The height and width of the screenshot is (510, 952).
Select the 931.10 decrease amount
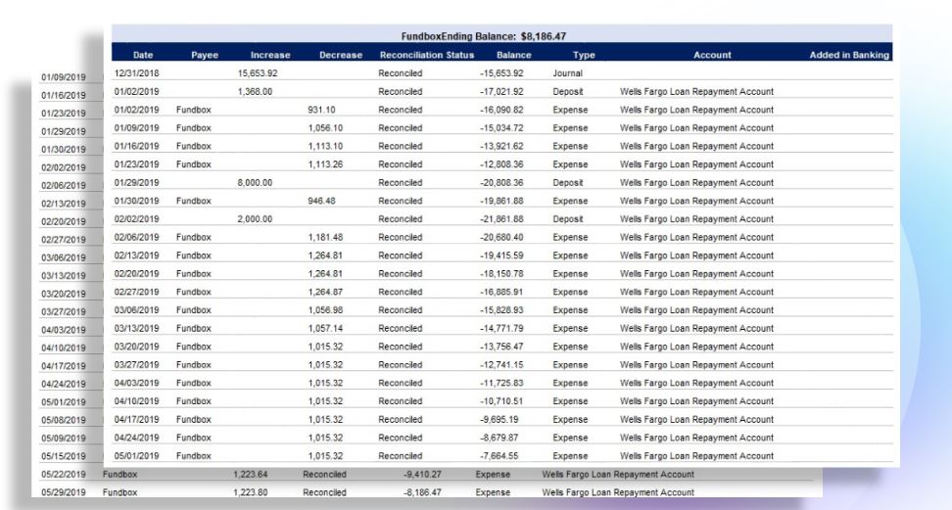pos(321,110)
